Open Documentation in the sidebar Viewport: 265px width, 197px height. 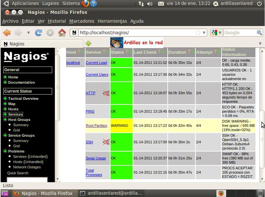21,82
